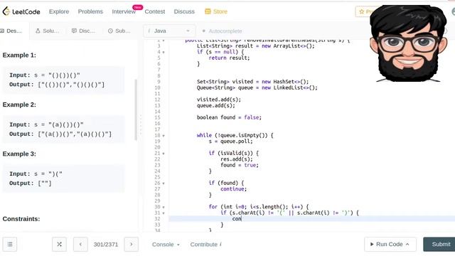Image resolution: width=455 pixels, height=256 pixels.
Task: Switch to the Submissions tab
Action: (119, 31)
